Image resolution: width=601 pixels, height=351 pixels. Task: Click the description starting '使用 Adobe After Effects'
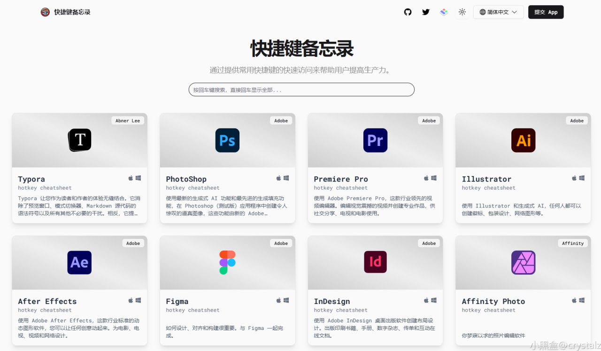(79, 328)
